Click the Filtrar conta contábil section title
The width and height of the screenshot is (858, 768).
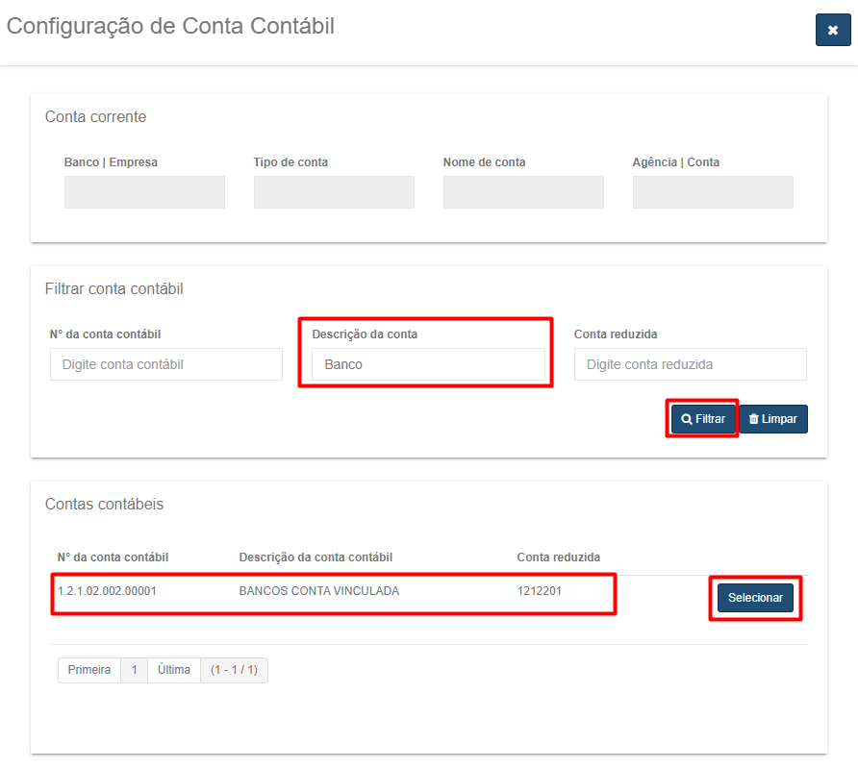click(114, 288)
